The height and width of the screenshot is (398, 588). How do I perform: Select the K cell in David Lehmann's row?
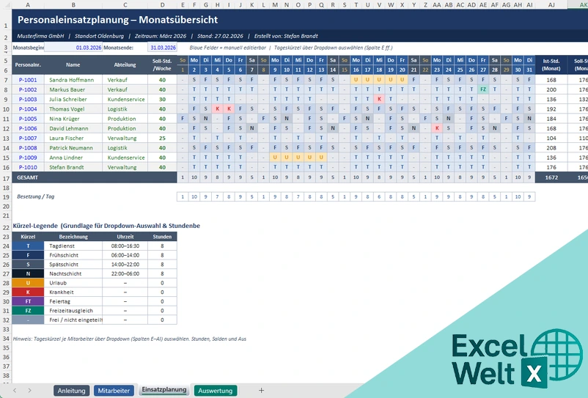pyautogui.click(x=437, y=128)
